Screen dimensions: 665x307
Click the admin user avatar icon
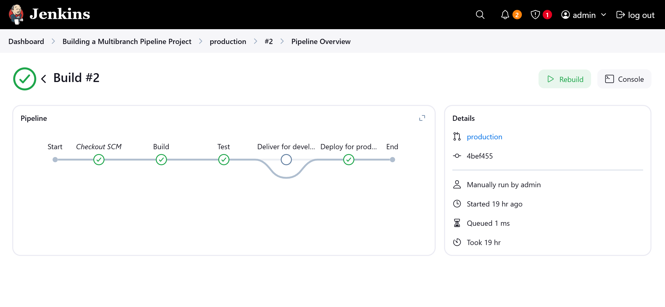pos(565,15)
